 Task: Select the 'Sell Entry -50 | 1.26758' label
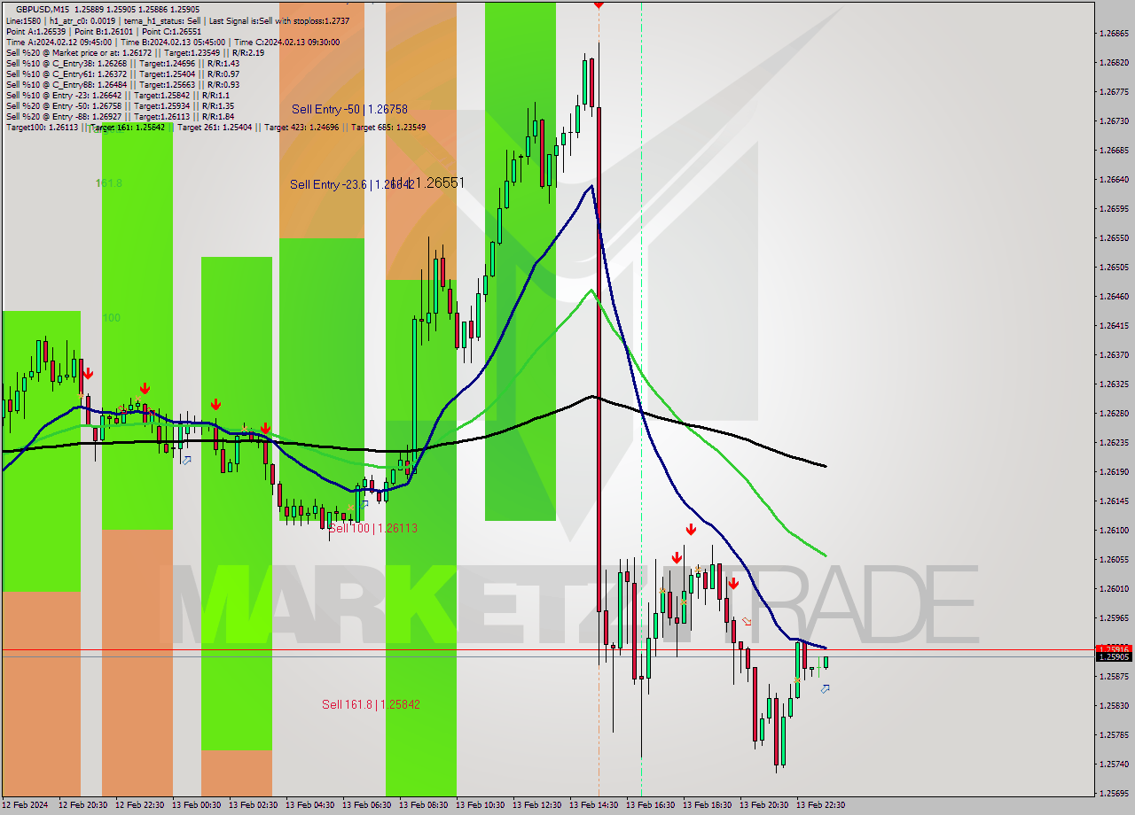tap(349, 109)
